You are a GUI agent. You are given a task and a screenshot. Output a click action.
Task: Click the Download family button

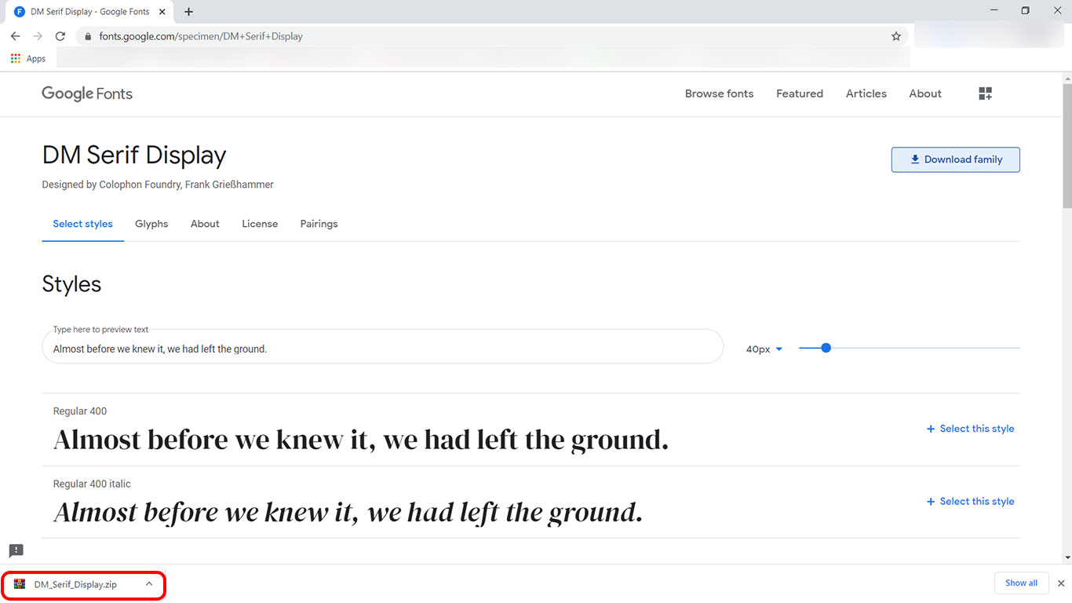[955, 159]
